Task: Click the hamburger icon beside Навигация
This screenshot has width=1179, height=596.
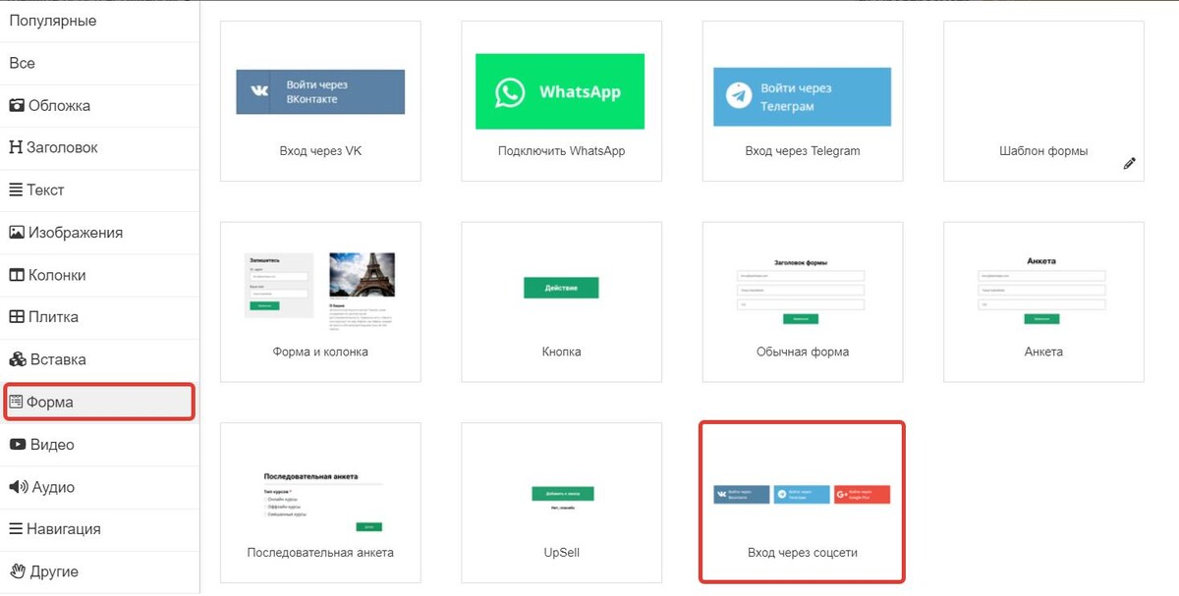Action: pyautogui.click(x=16, y=528)
